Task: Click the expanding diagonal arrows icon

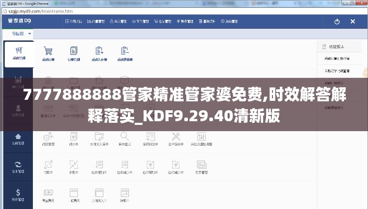Action: (48, 165)
